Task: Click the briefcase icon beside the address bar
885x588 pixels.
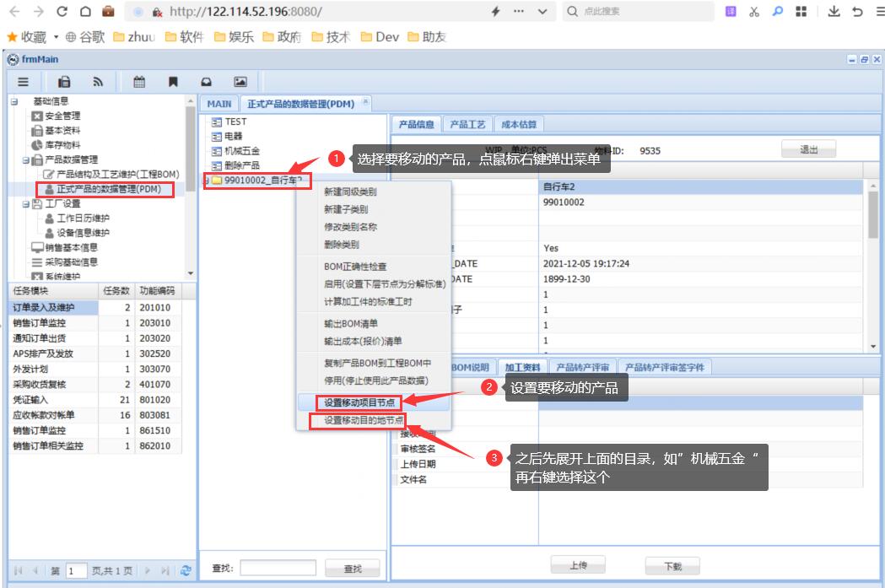Action: pos(108,11)
